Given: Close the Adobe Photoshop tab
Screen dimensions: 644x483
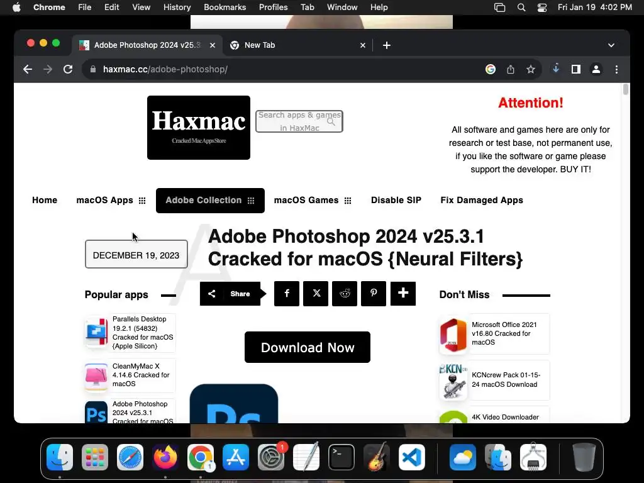Looking at the screenshot, I should click(213, 45).
